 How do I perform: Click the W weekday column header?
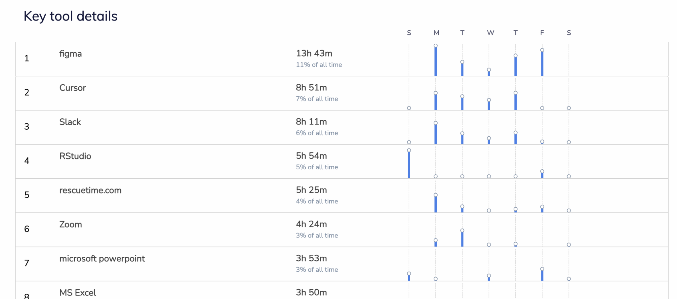490,33
